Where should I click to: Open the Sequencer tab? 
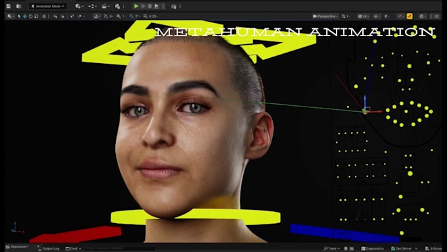pyautogui.click(x=17, y=247)
